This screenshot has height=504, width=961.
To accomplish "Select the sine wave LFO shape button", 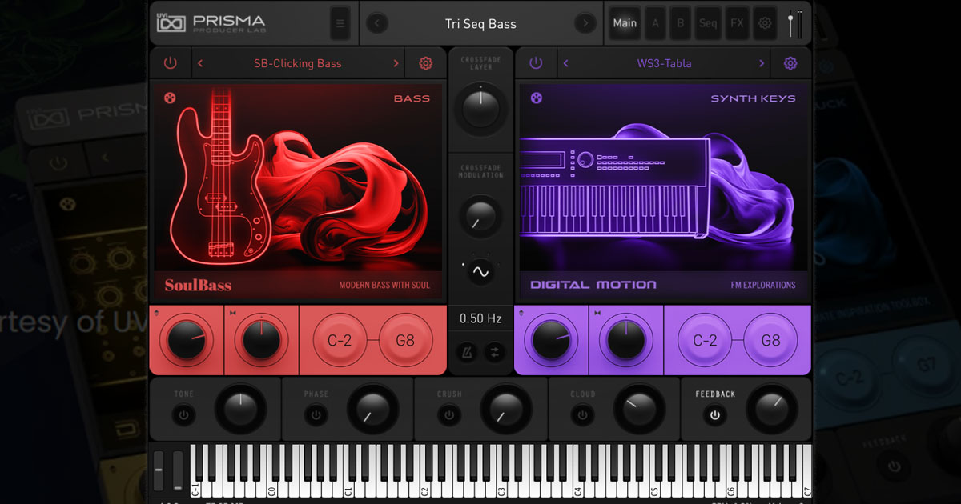I will click(480, 272).
